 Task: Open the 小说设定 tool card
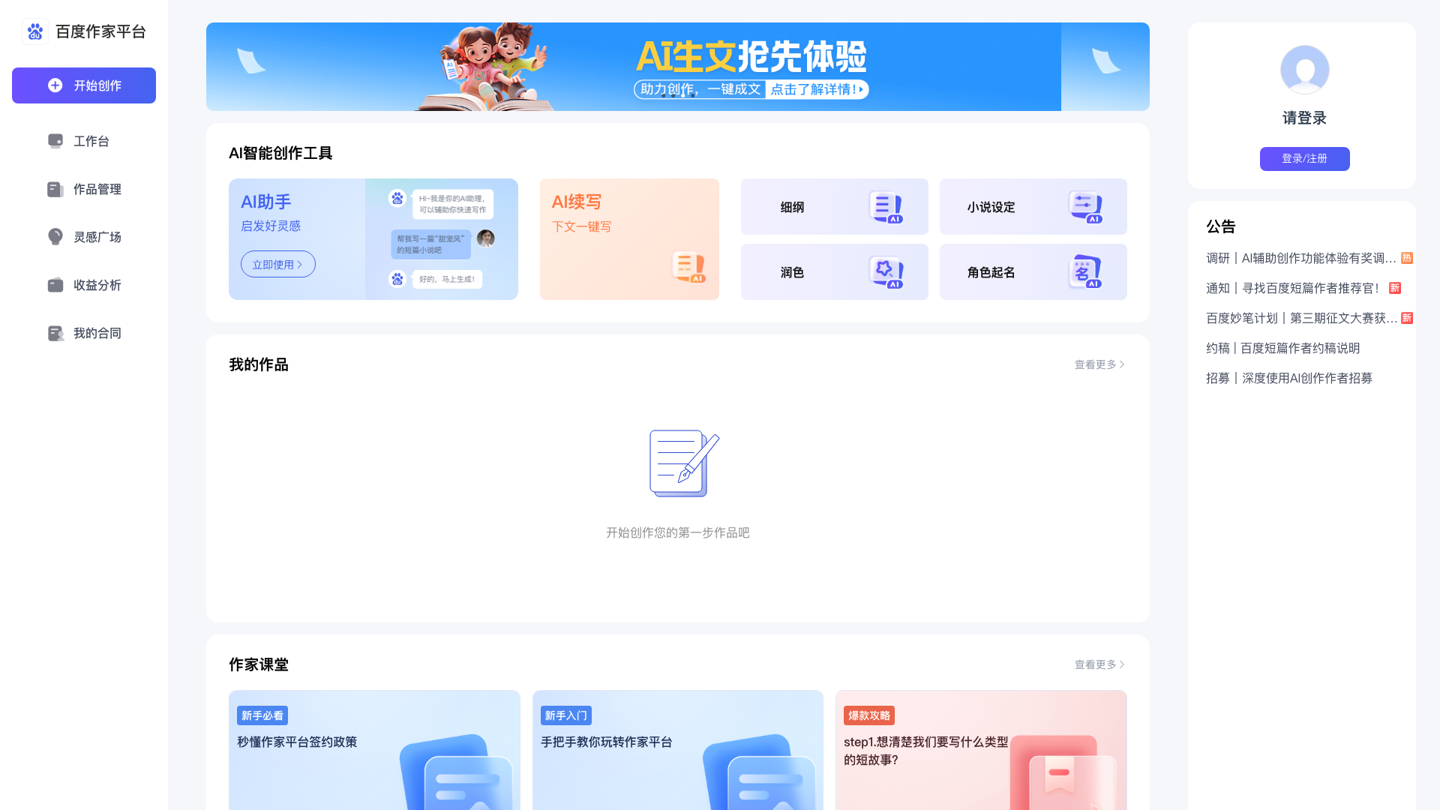[x=1033, y=207]
